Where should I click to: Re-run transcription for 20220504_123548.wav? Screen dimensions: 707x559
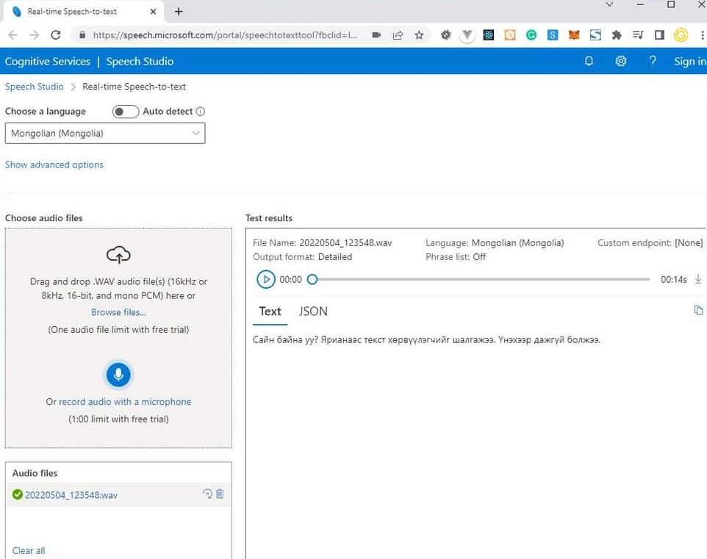click(207, 494)
